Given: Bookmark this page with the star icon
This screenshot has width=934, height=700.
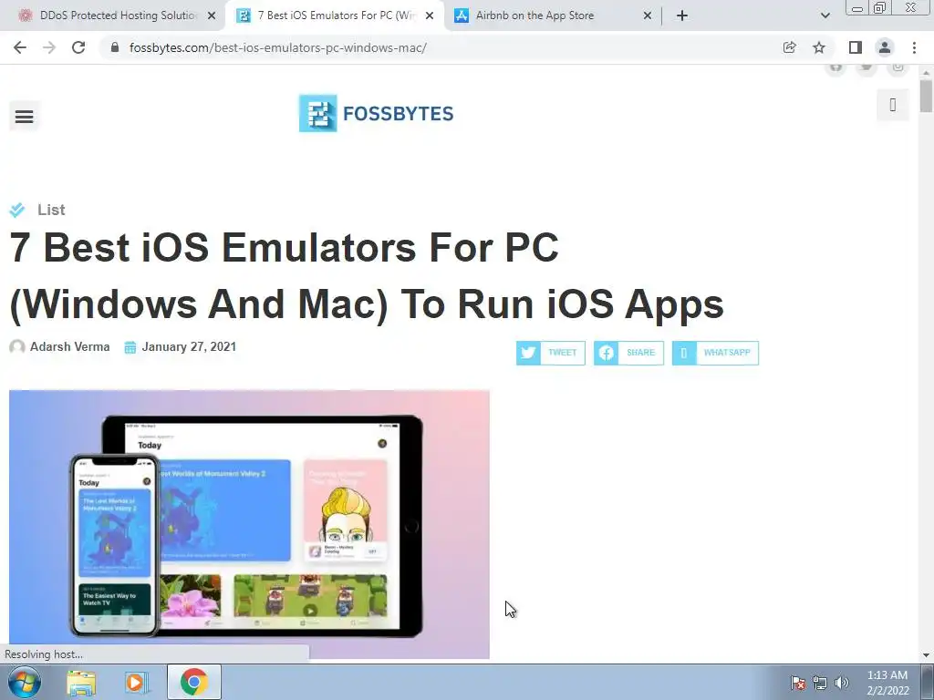Looking at the screenshot, I should (x=819, y=47).
